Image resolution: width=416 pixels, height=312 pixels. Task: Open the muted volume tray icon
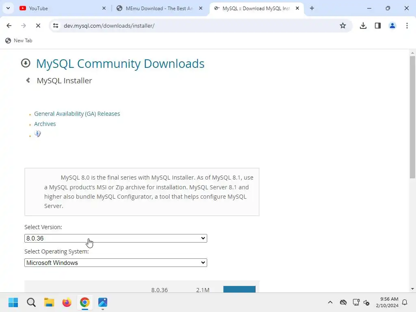point(367,302)
